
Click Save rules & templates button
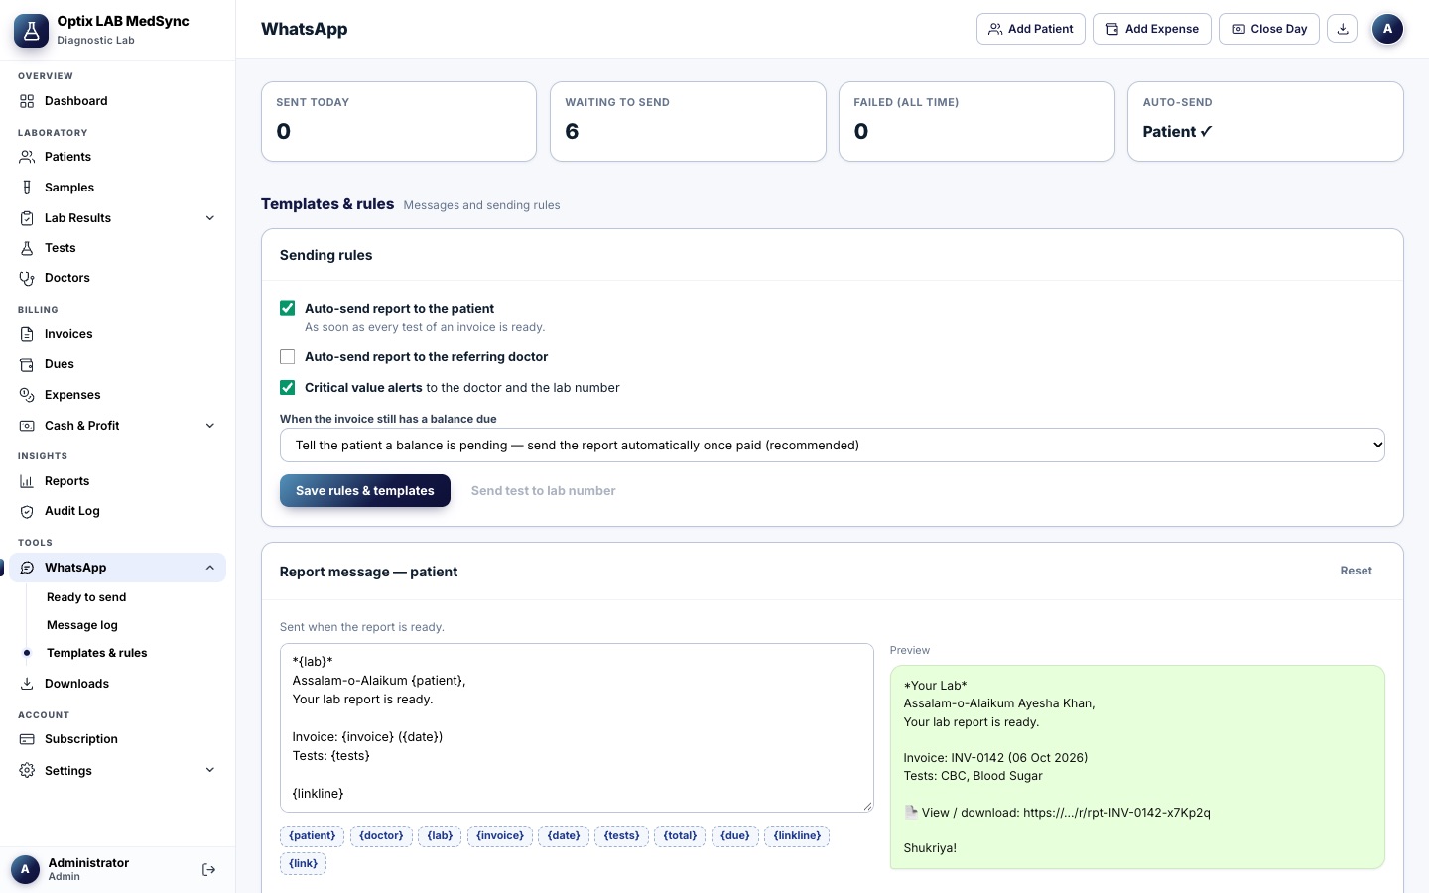pyautogui.click(x=365, y=491)
